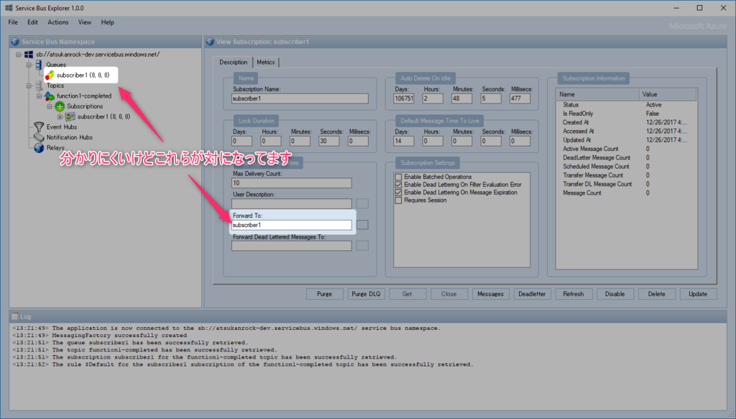Click the View Subscription panel globe icon
The height and width of the screenshot is (419, 736).
(211, 42)
